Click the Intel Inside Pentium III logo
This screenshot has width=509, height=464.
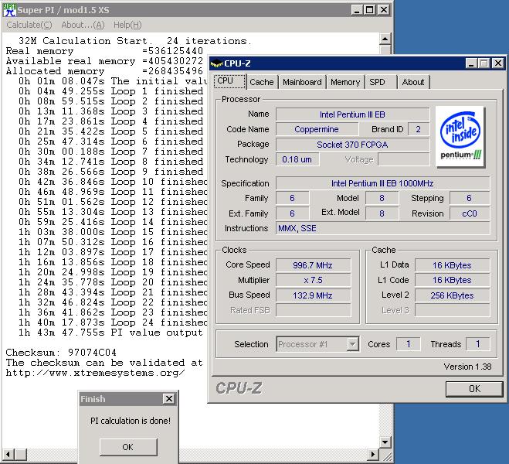460,136
